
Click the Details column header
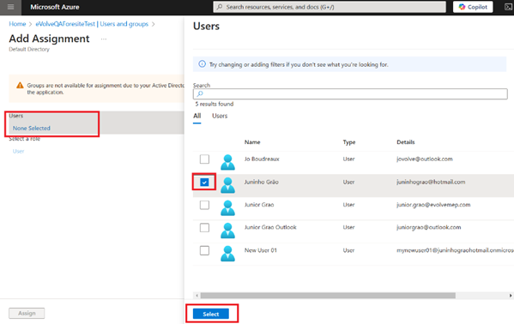pos(406,142)
